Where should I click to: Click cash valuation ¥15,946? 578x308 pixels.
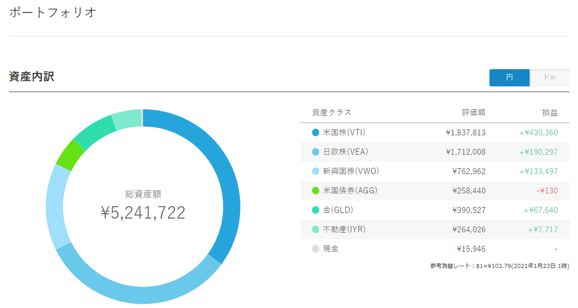[471, 249]
